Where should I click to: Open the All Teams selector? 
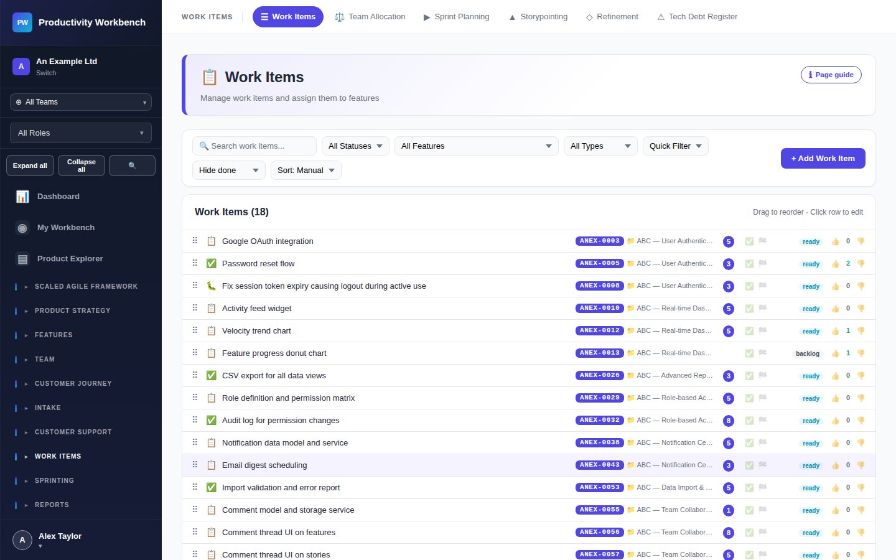(81, 102)
